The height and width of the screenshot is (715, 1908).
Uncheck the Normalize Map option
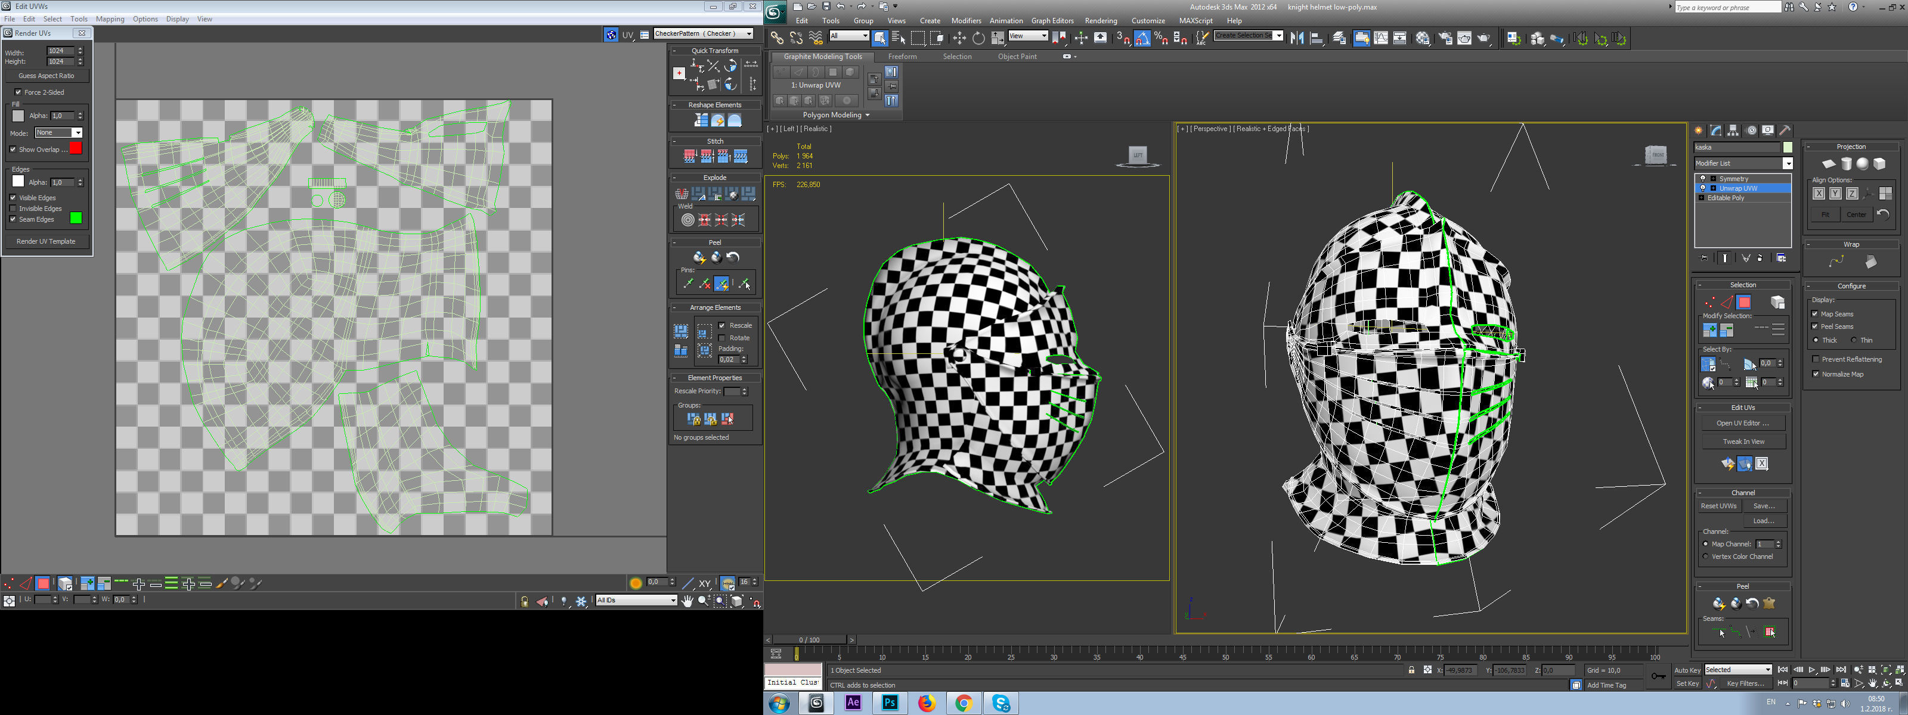pos(1816,375)
